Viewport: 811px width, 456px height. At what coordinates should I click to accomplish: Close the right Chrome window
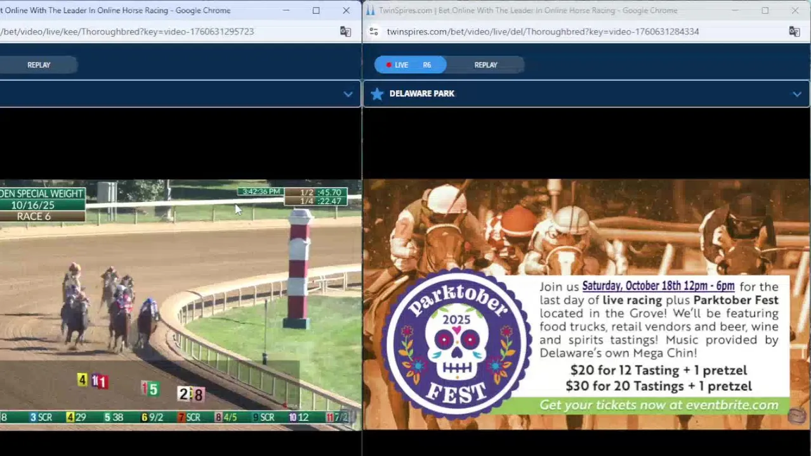coord(795,11)
